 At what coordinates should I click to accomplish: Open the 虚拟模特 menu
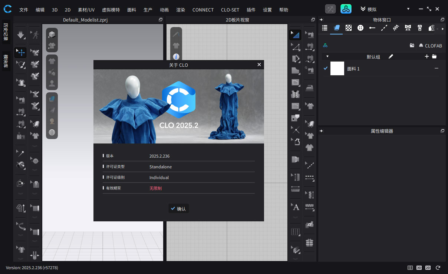coord(111,10)
